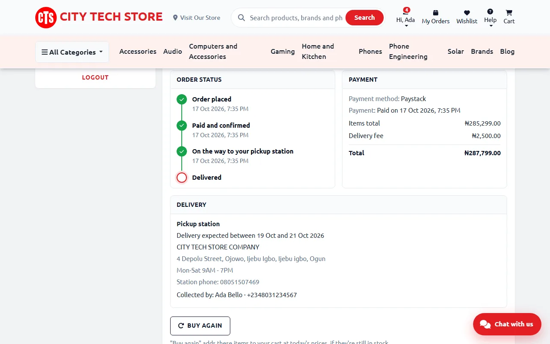Expand the All Categories dropdown

pos(72,52)
